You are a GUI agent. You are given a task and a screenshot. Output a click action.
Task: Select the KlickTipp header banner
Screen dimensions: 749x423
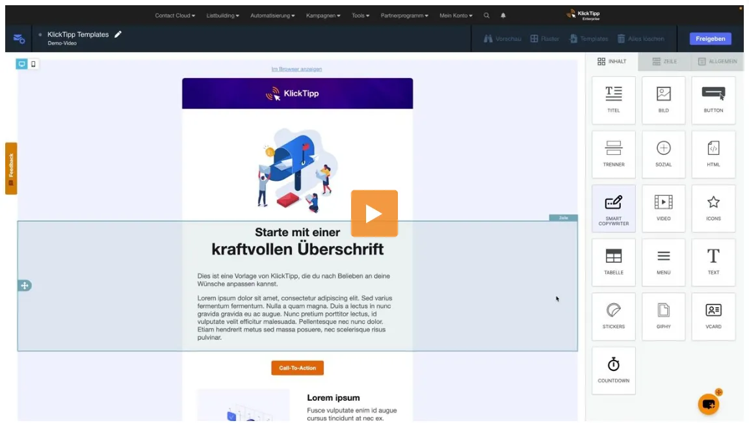click(x=298, y=93)
